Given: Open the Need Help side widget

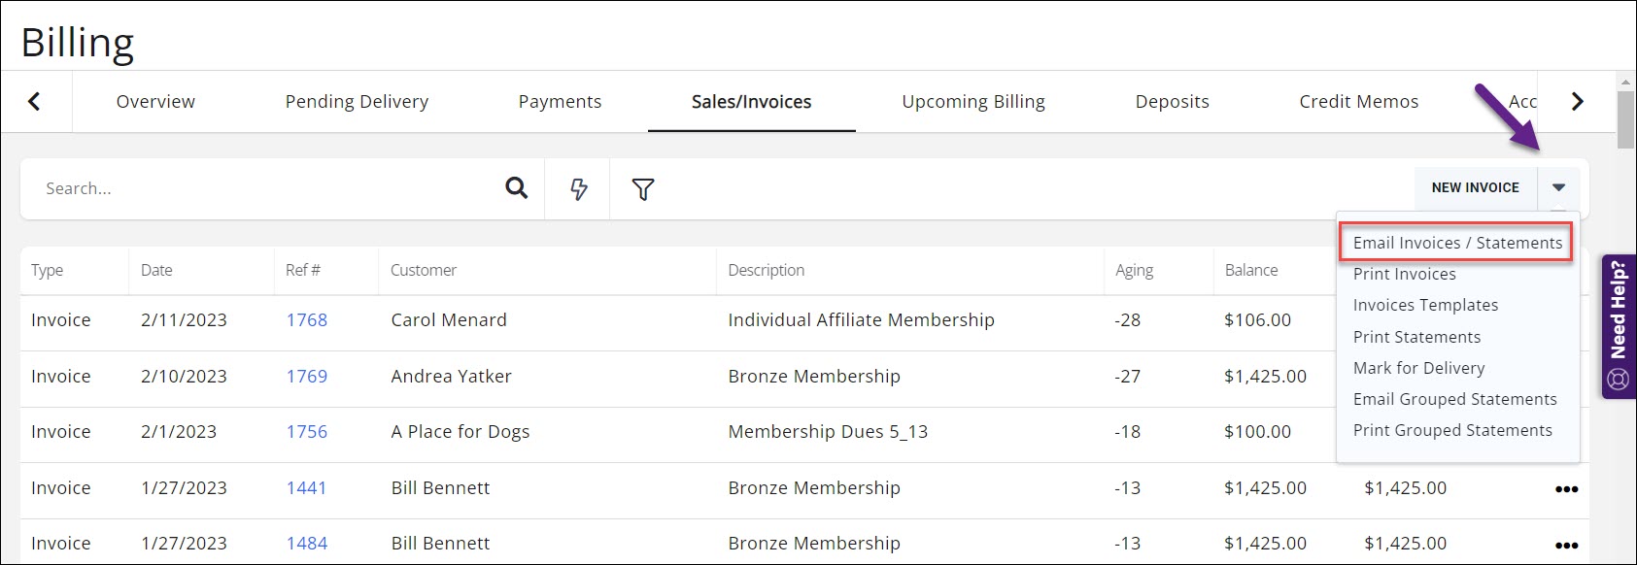Looking at the screenshot, I should 1618,327.
